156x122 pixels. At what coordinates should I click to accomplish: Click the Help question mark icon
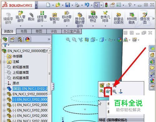[x=130, y=5]
